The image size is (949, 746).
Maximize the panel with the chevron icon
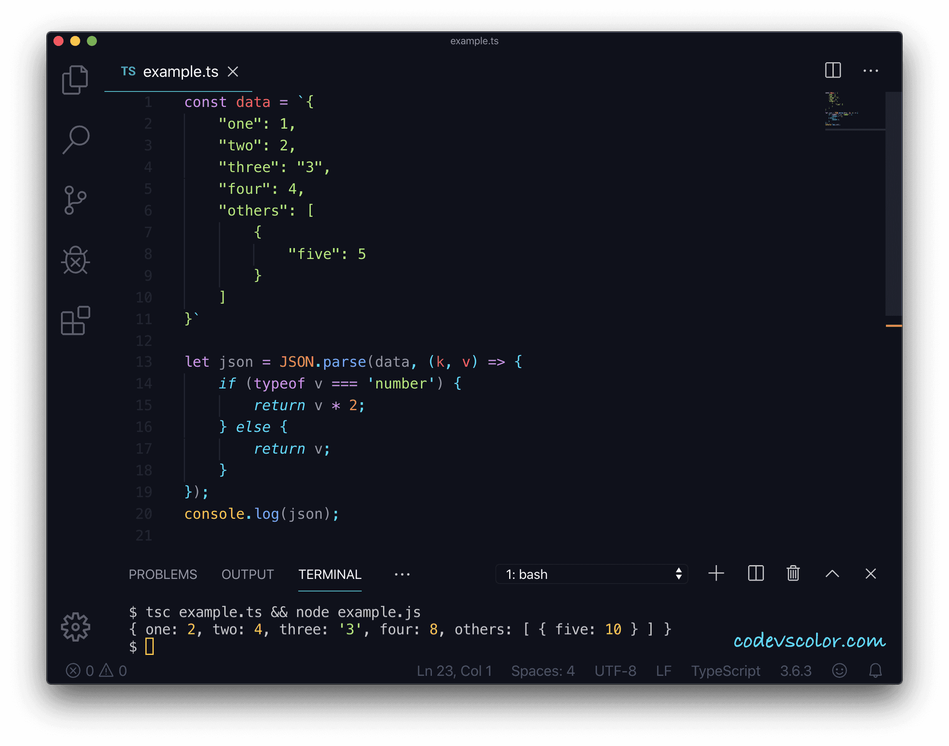pos(832,574)
